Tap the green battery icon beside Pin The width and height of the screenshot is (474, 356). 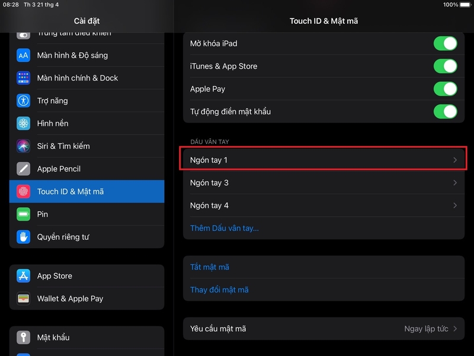tap(23, 214)
